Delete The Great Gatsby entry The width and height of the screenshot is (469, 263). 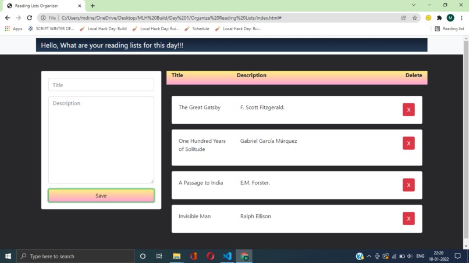pos(408,110)
